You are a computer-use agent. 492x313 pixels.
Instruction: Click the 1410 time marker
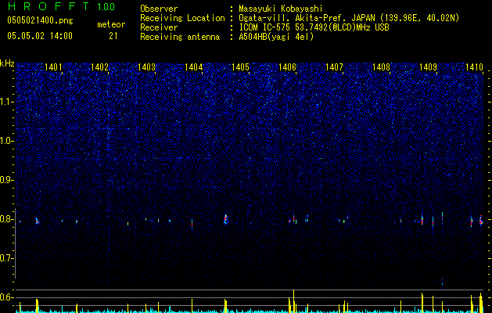tap(474, 67)
